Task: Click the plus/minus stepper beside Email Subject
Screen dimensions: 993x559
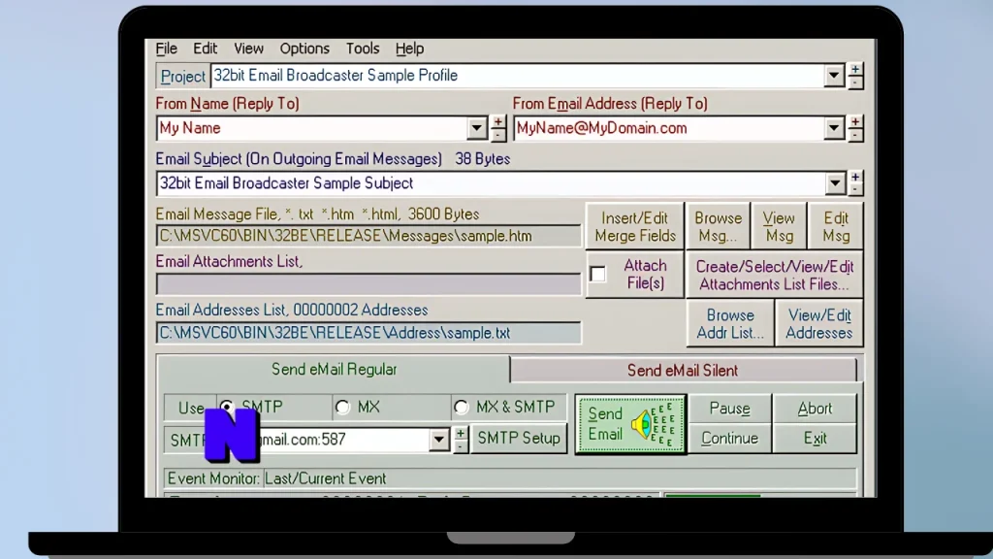Action: pyautogui.click(x=855, y=183)
